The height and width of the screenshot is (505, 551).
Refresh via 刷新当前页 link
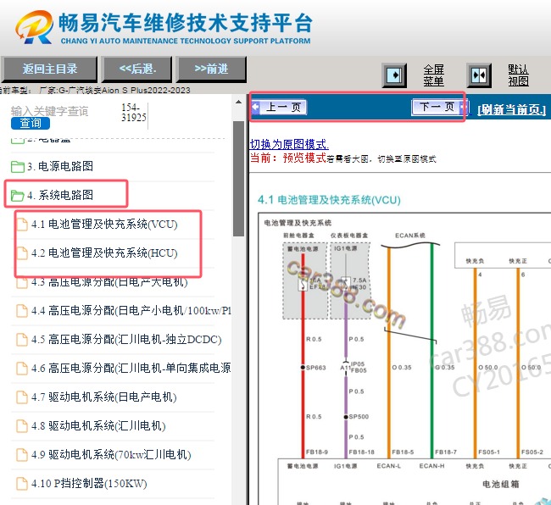pos(511,110)
